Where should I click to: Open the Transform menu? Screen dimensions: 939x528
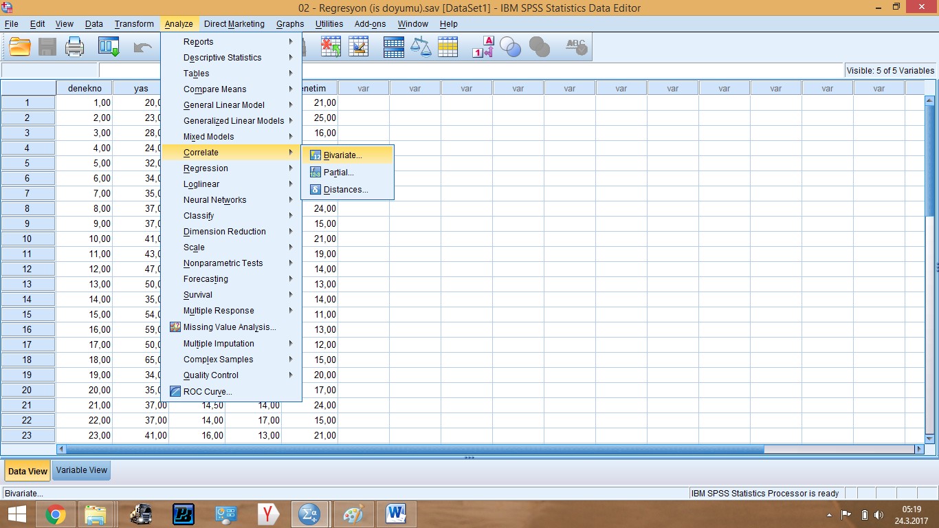pyautogui.click(x=134, y=24)
